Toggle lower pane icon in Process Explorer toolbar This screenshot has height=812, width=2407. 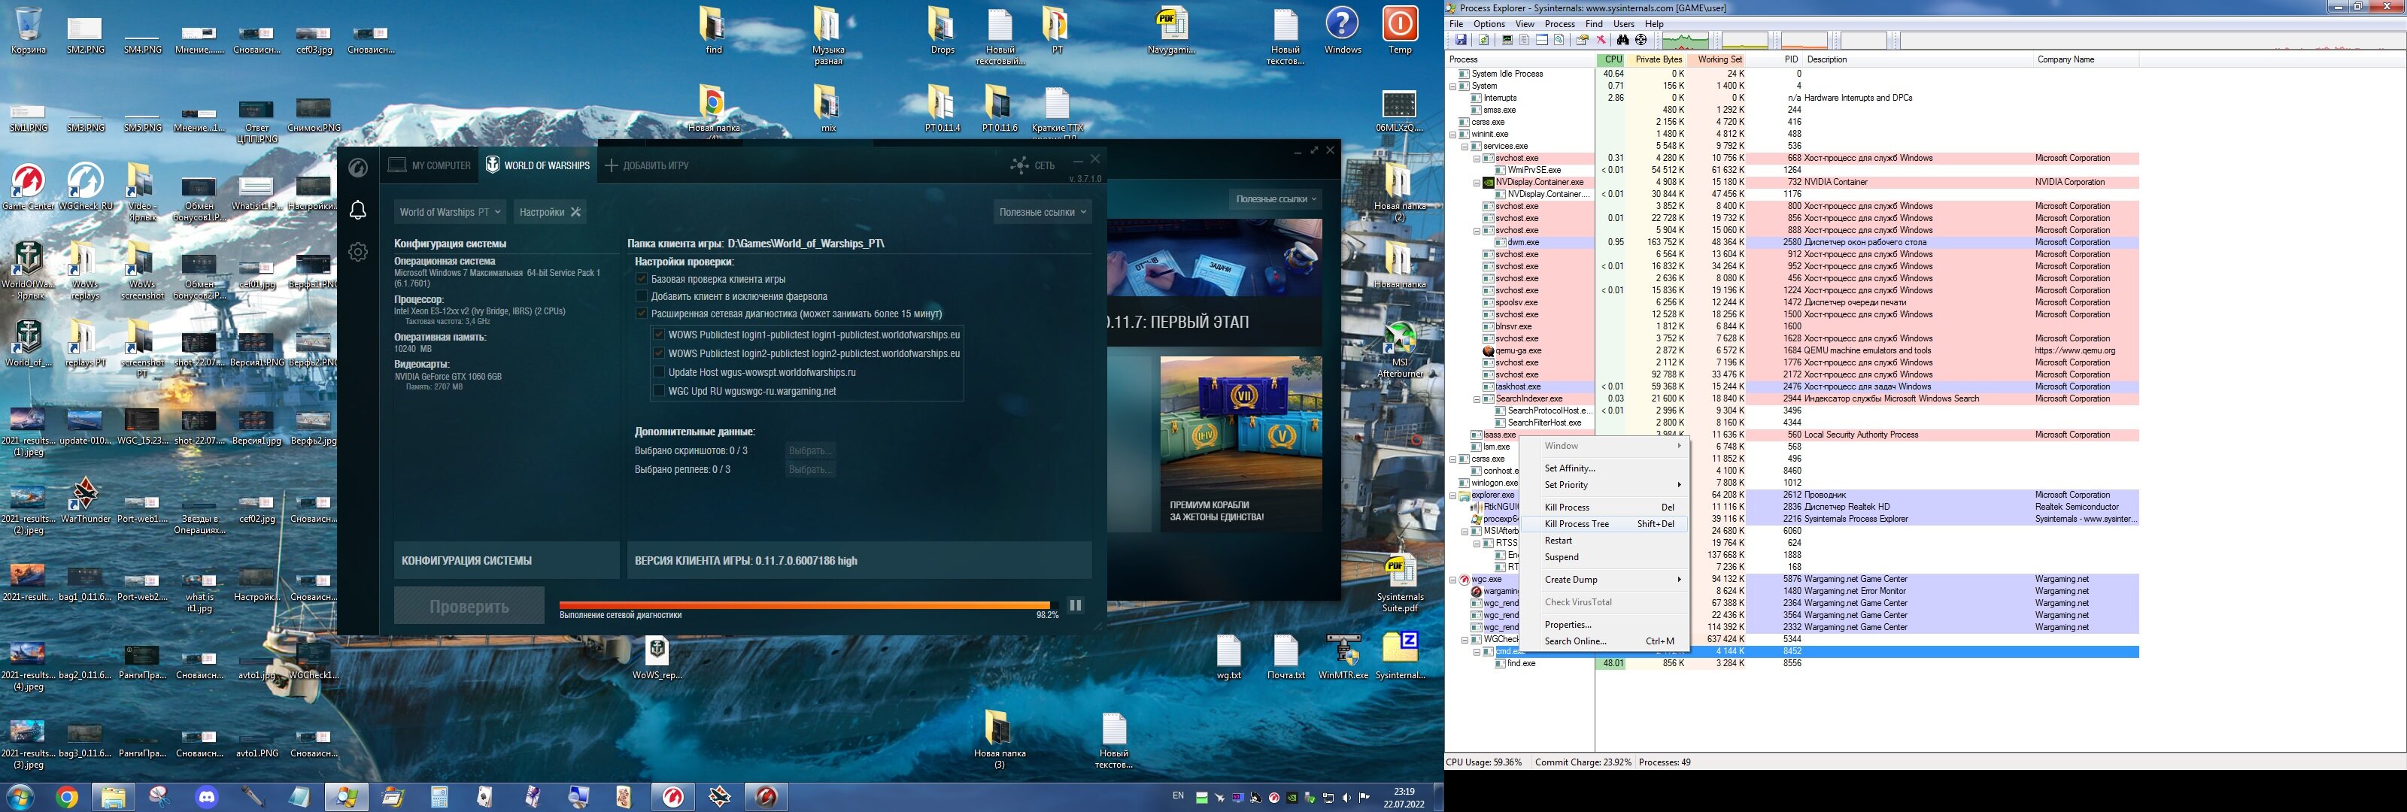click(1542, 40)
